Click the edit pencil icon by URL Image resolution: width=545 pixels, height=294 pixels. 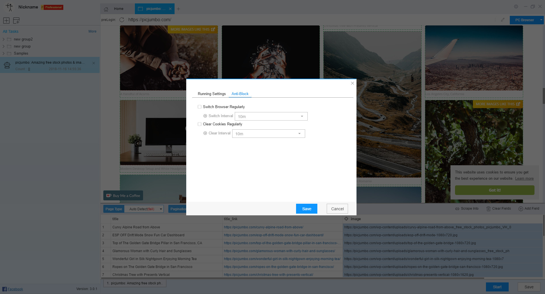coord(503,20)
